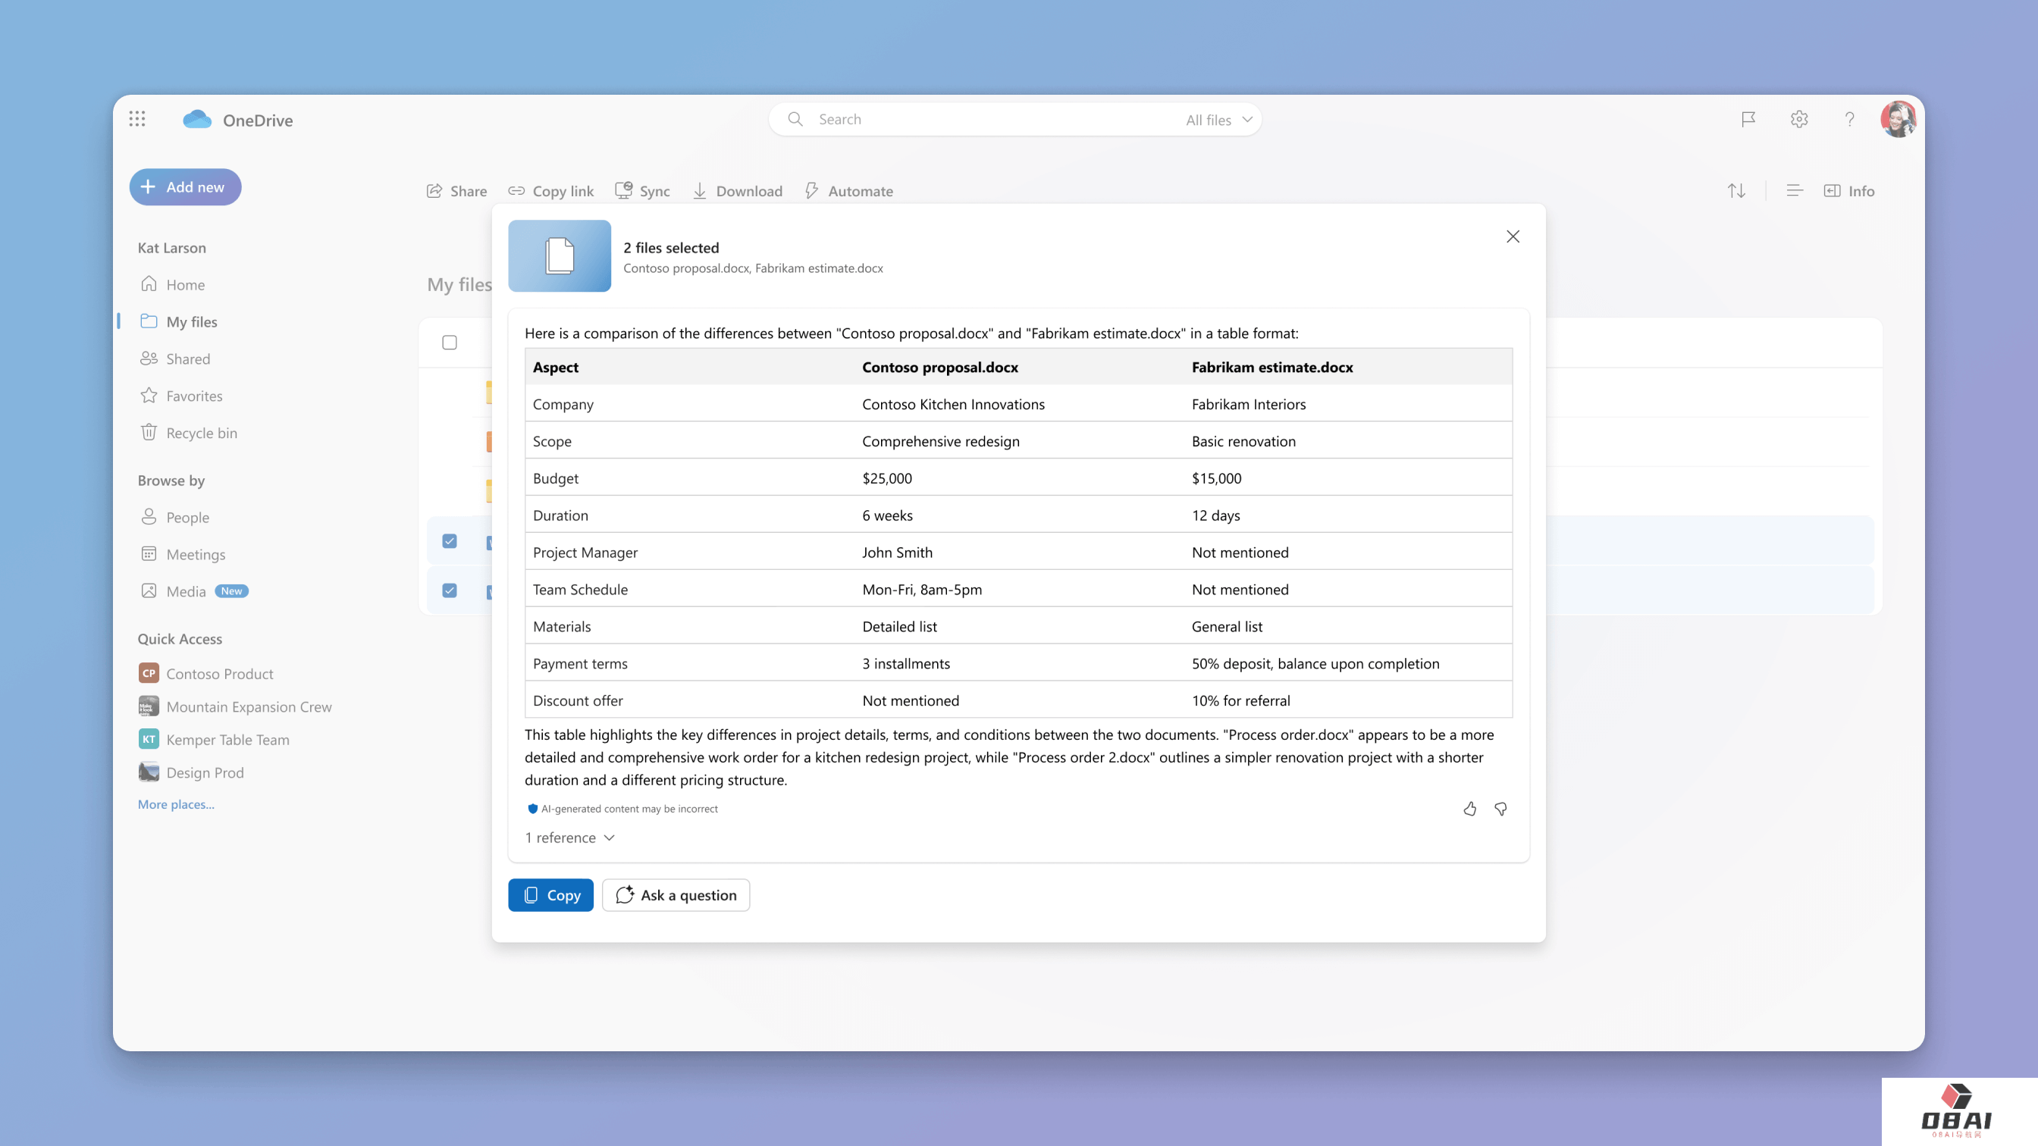Open the All files search scope dropdown
This screenshot has height=1146, width=2038.
1218,120
